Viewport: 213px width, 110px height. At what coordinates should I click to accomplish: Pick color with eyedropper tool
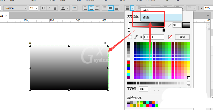[x=136, y=37]
